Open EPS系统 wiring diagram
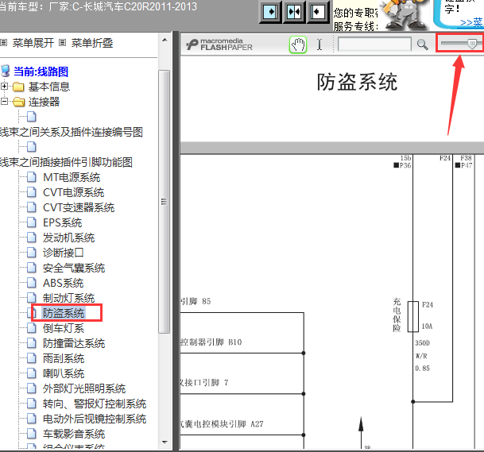This screenshot has width=484, height=452. point(62,222)
